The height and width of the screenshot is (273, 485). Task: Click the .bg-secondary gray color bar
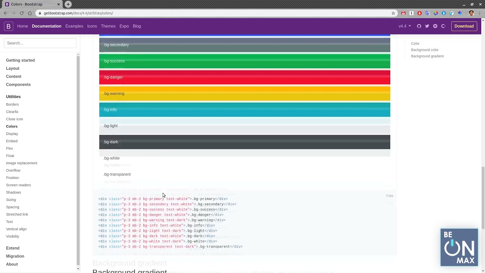244,45
